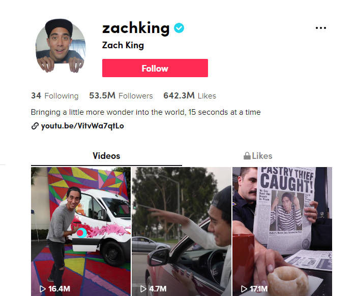
Task: View the 34 Following list
Action: coord(55,95)
